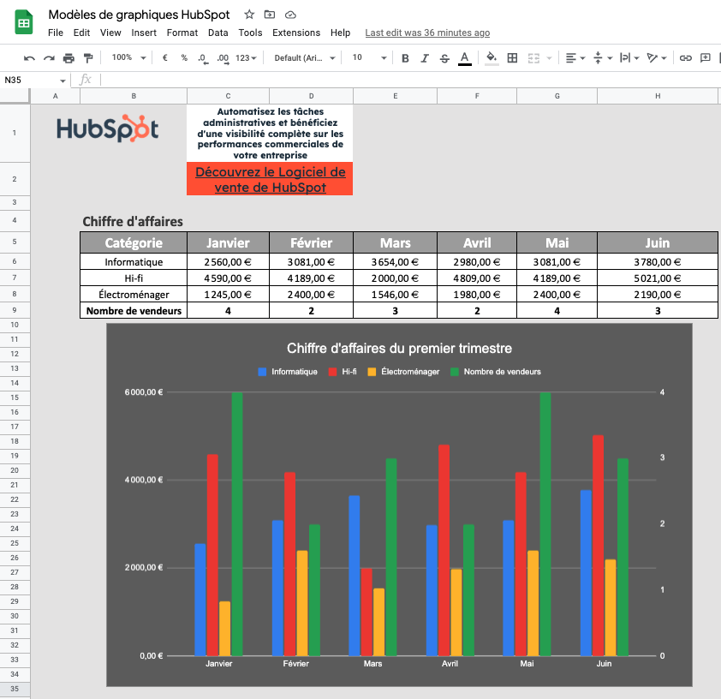The image size is (721, 699).
Task: Select the 'Nombre de vendeurs' row label
Action: [x=134, y=310]
